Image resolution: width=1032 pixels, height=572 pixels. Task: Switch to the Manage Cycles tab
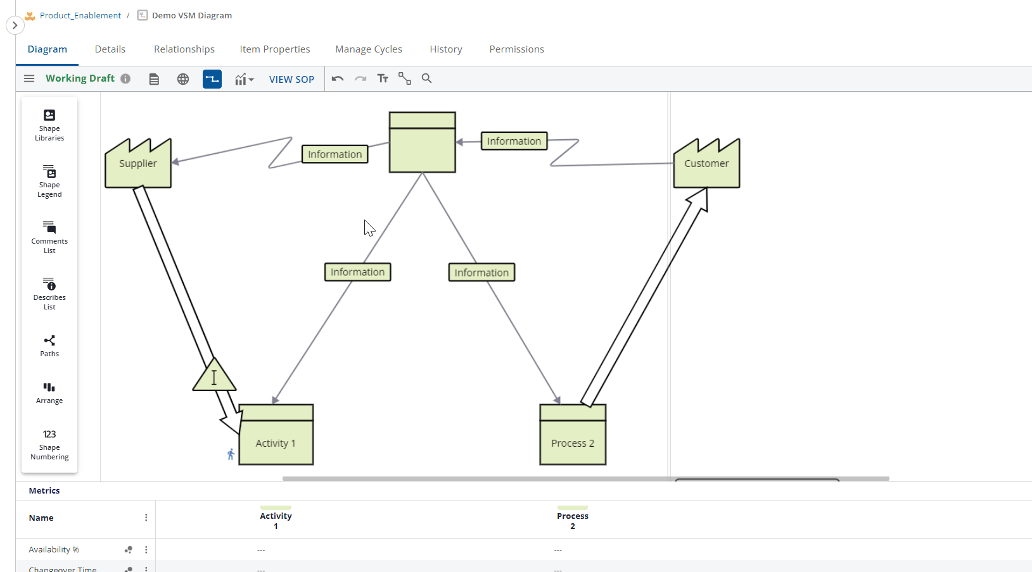tap(369, 49)
